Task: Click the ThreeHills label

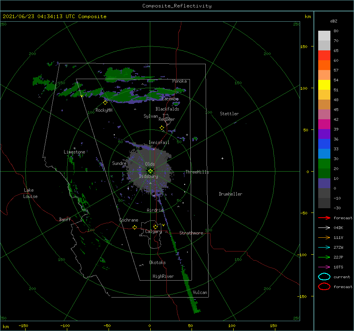Action: click(197, 172)
